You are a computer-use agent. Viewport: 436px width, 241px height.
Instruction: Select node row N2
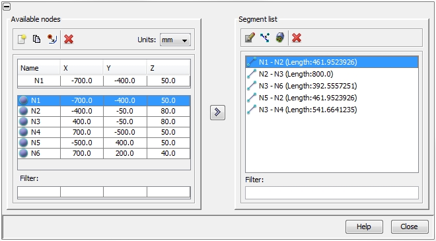[104, 111]
